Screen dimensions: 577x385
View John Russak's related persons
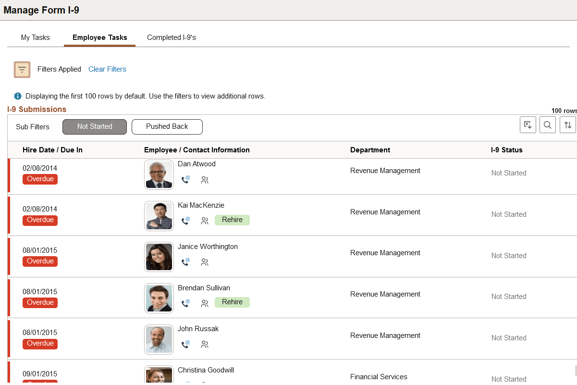click(205, 345)
